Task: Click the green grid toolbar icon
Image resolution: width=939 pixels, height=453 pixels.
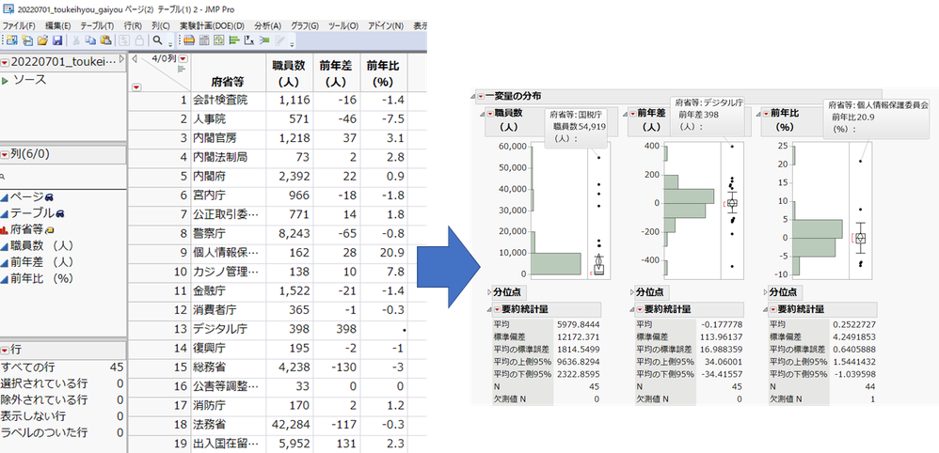Action: click(219, 40)
